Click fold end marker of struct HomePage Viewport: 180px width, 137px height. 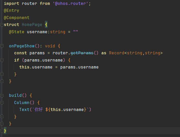pyautogui.click(x=2, y=131)
